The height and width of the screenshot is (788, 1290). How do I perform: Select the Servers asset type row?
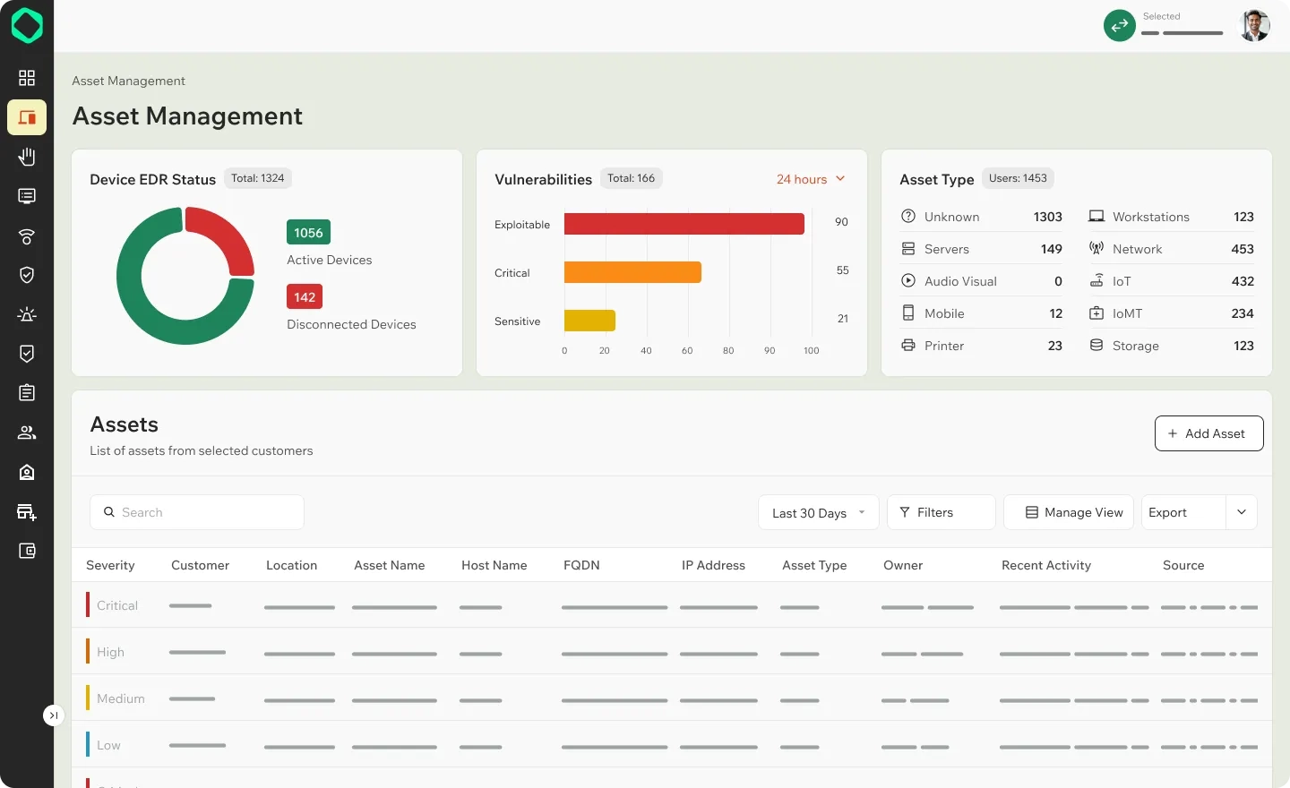[x=981, y=249]
